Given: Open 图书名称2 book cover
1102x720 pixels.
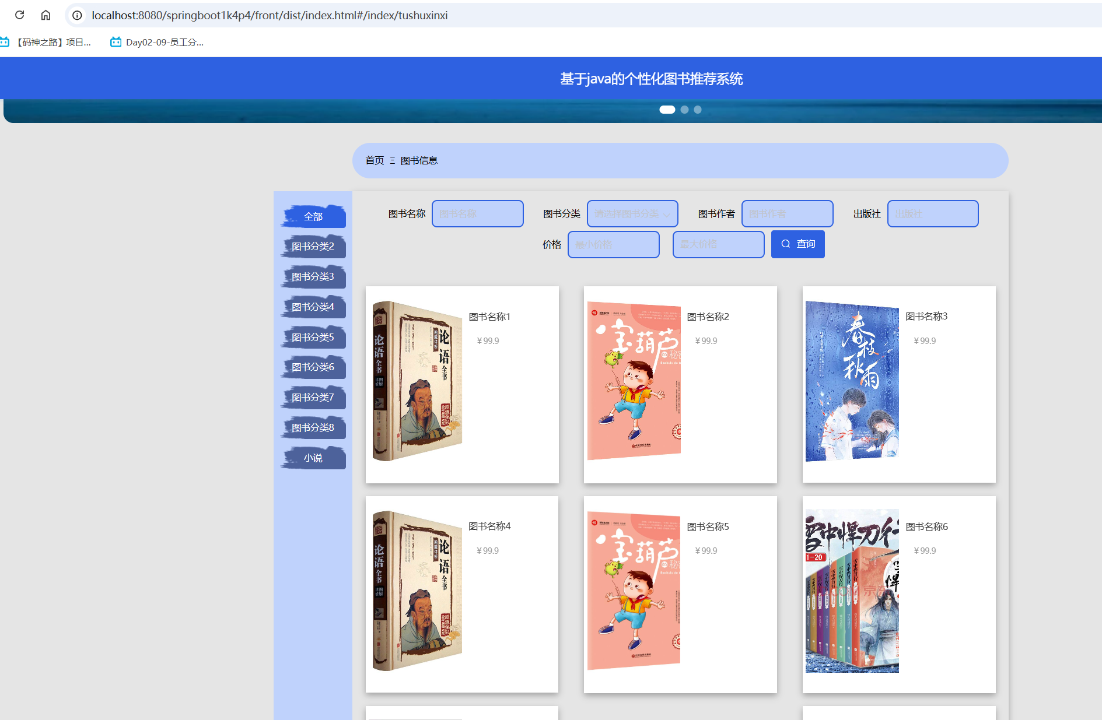Looking at the screenshot, I should pos(634,381).
